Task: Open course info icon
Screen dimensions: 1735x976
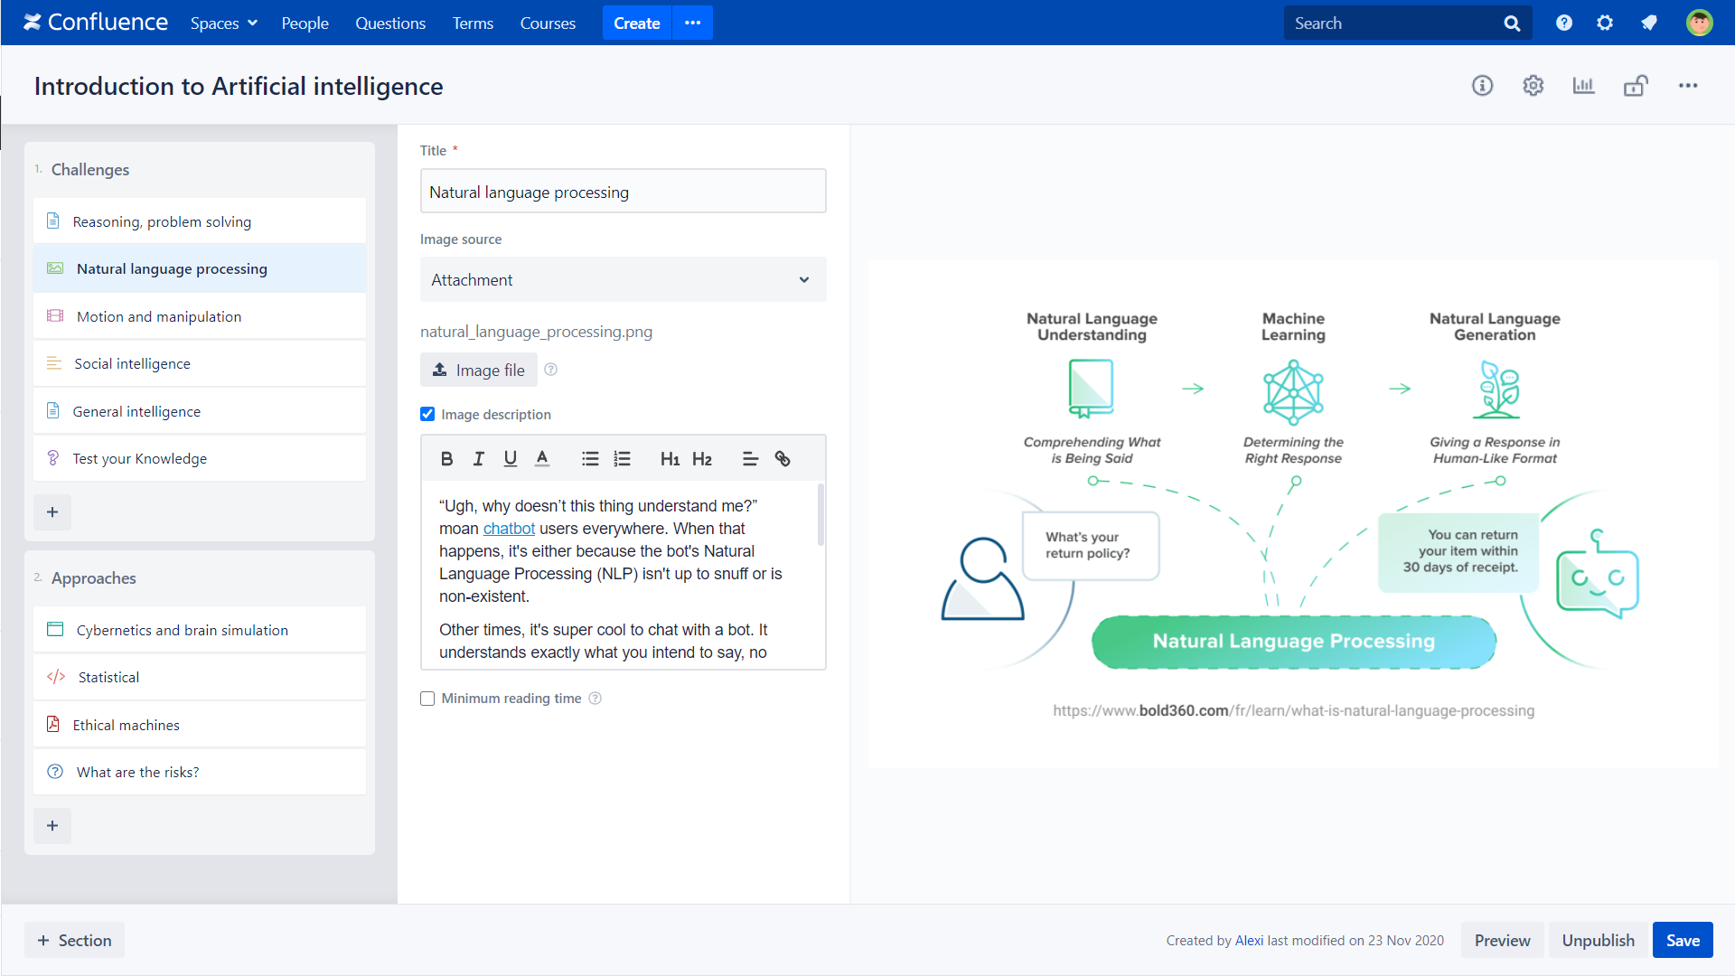Action: point(1482,86)
